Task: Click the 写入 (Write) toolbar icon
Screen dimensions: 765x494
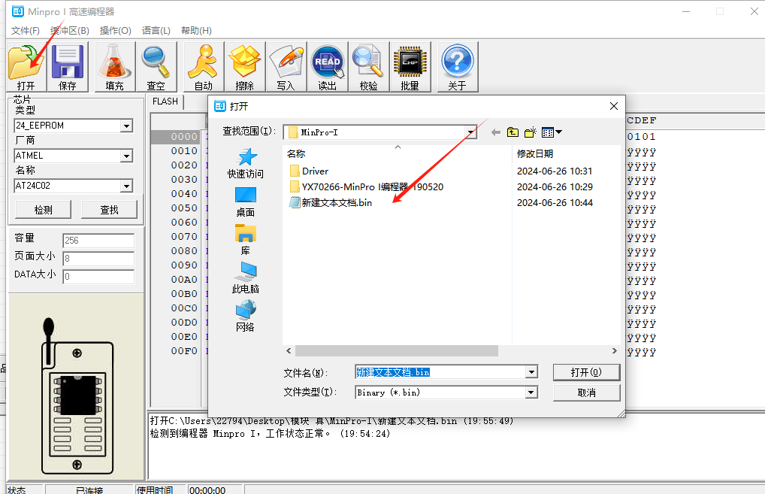Action: [286, 66]
